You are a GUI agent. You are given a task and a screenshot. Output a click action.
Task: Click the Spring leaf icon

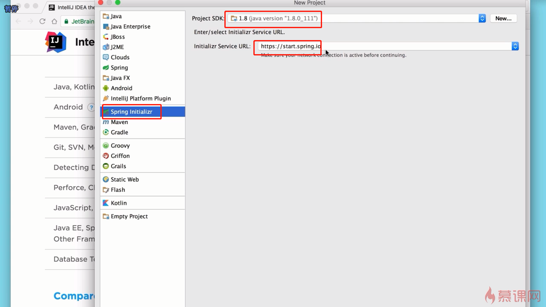[106, 67]
